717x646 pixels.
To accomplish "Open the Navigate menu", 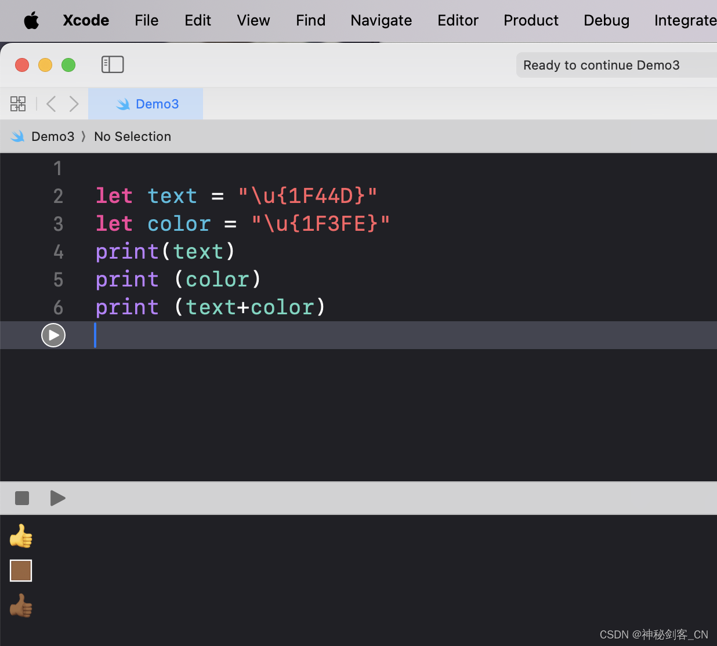I will point(381,21).
